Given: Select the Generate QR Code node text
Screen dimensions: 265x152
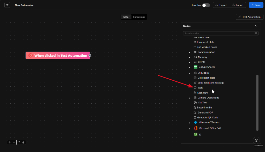Looking at the screenshot, I should (208, 118).
